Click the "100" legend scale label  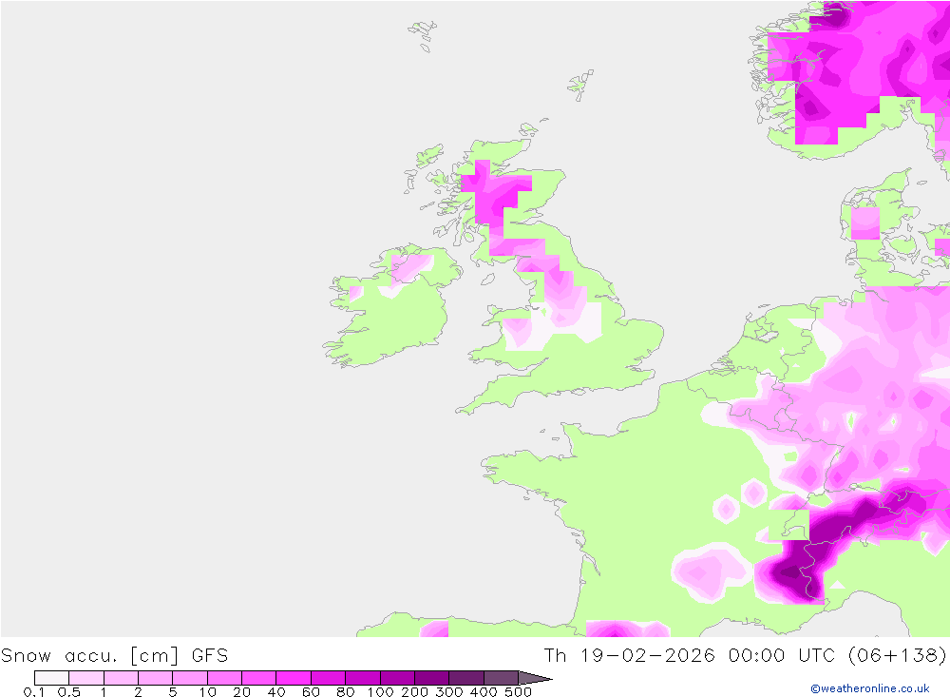[381, 692]
